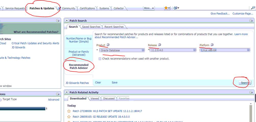This screenshot has height=122, width=256.
Task: Switch to the Certifications tab
Action: [x=87, y=8]
